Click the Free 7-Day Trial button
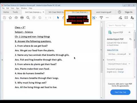137x103 pixels. tap(120, 92)
